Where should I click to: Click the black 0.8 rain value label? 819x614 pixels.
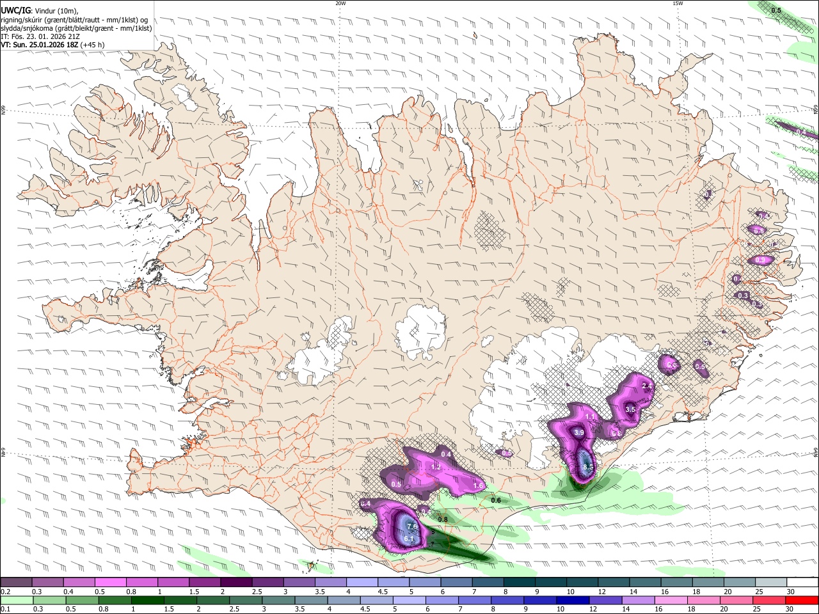click(x=442, y=519)
